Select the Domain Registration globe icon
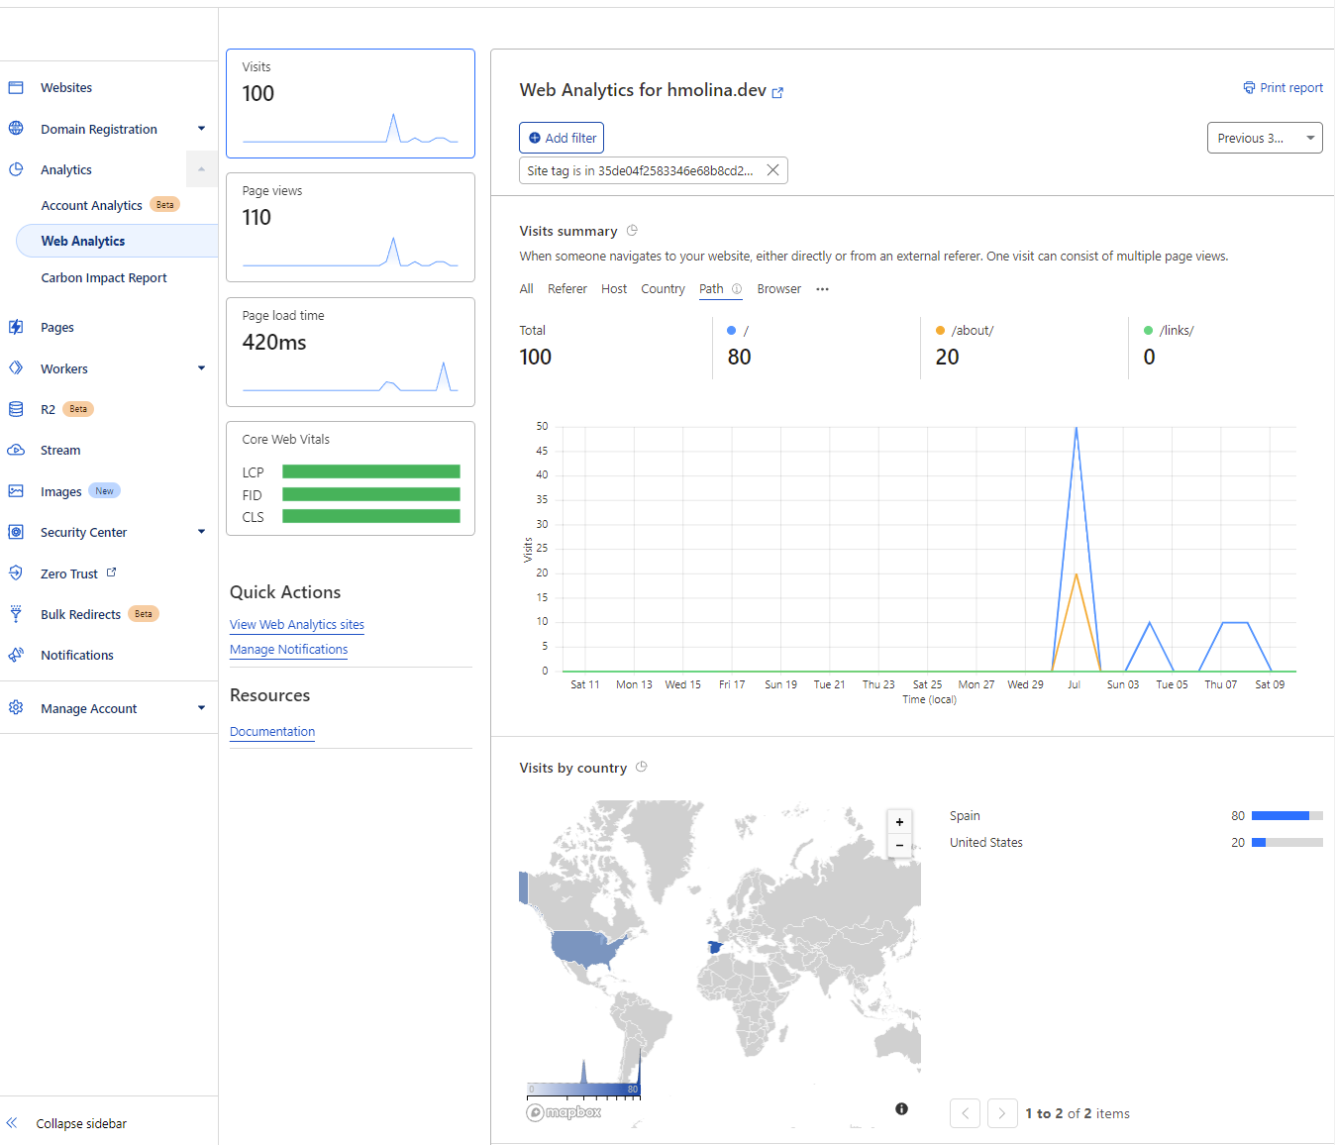The image size is (1335, 1145). (x=16, y=129)
